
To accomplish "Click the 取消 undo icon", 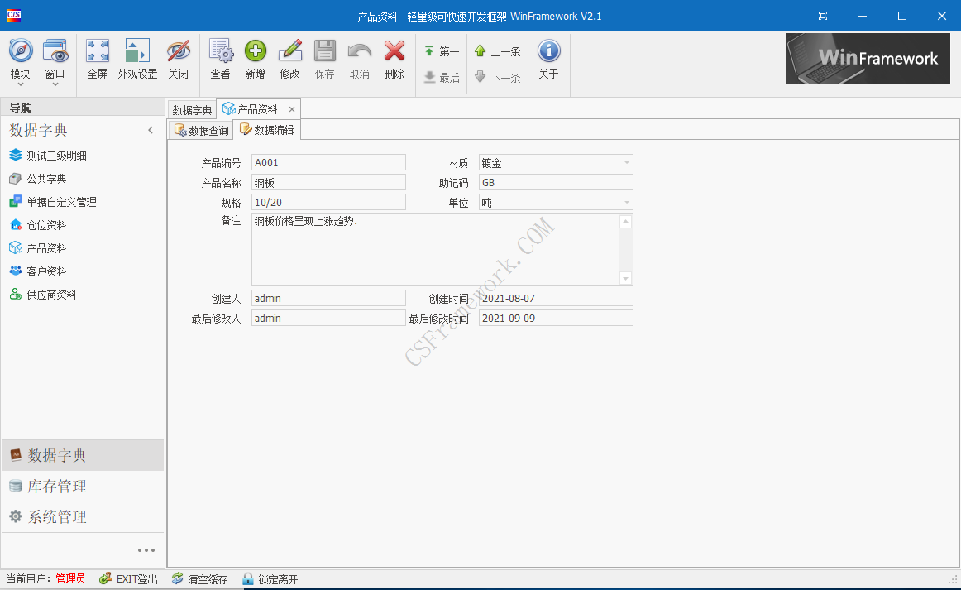I will (x=359, y=51).
